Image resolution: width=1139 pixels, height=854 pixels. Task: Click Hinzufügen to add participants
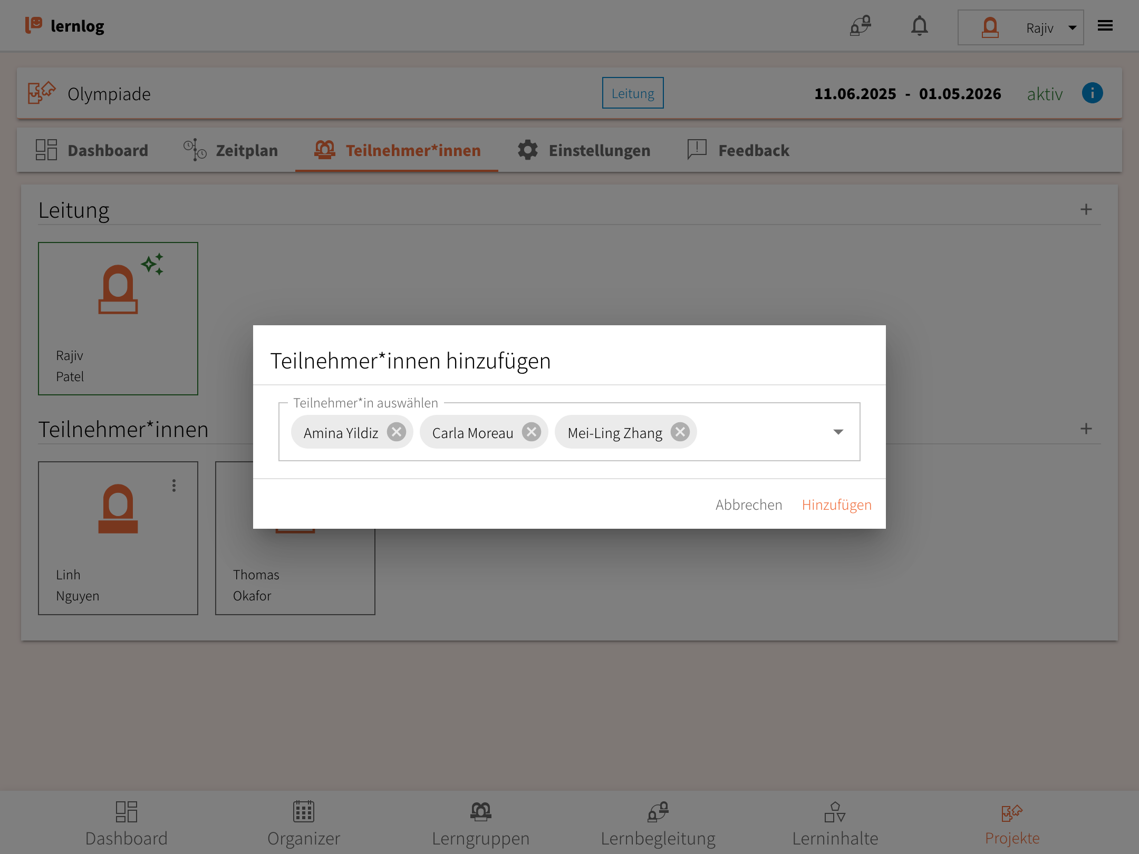(x=836, y=505)
